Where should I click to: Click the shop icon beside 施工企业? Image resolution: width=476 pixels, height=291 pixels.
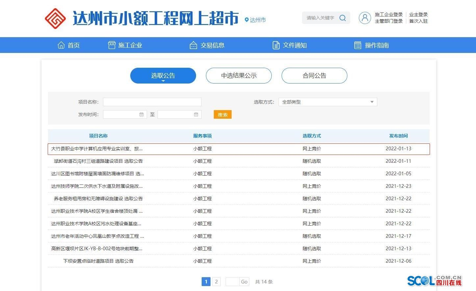coord(112,45)
